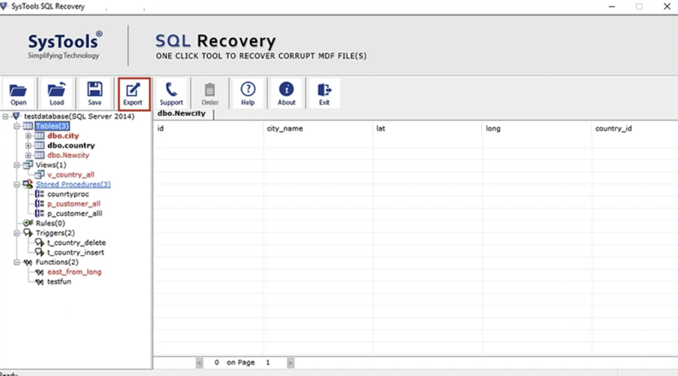The height and width of the screenshot is (376, 678).
Task: Go to previous page arrow
Action: tap(199, 363)
